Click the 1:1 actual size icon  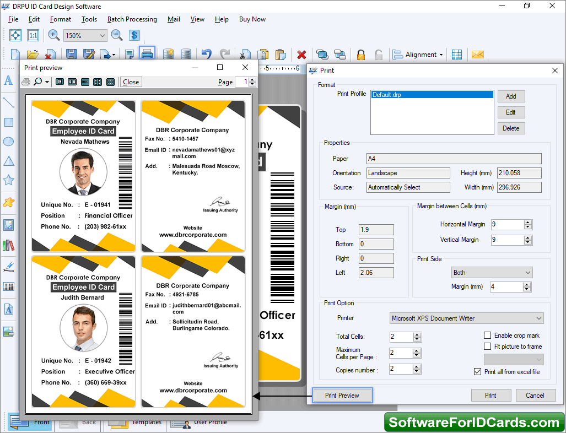click(x=33, y=35)
